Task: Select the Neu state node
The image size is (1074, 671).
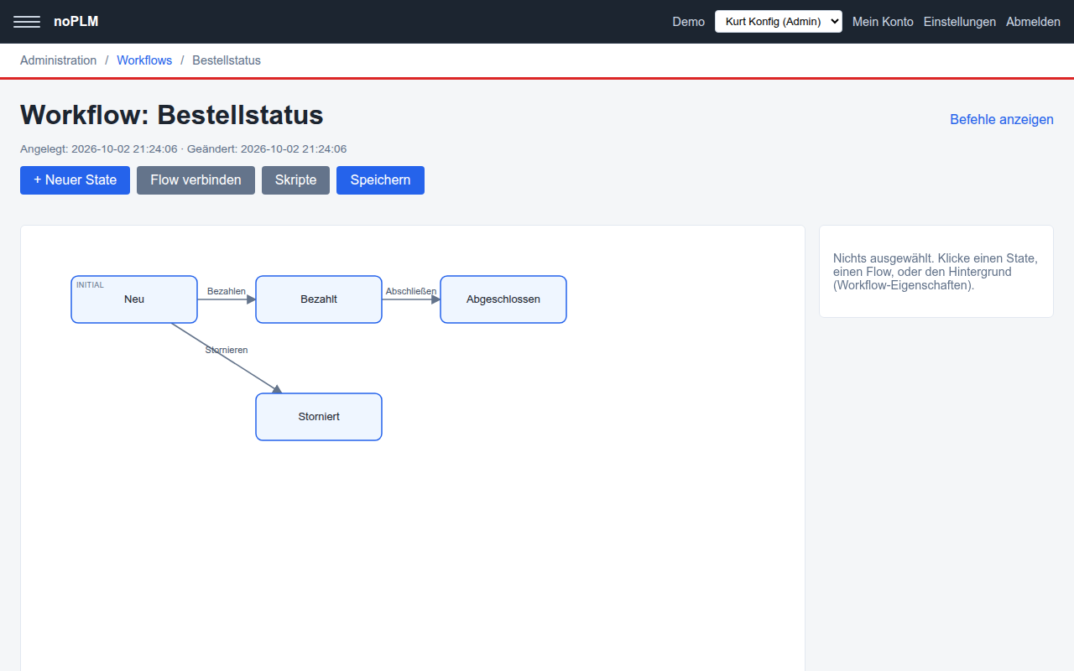Action: 134,299
